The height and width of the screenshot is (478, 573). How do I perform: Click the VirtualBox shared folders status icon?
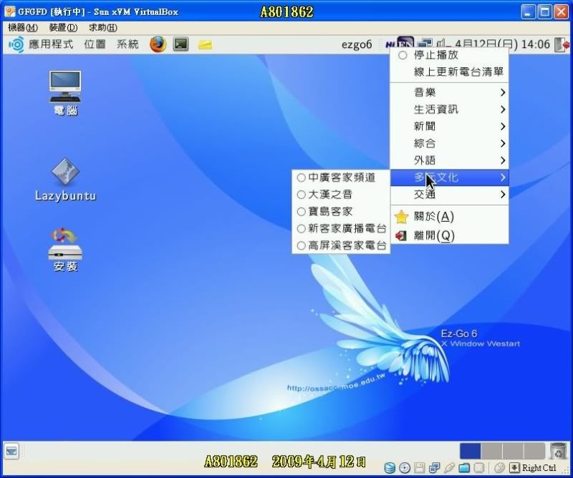pyautogui.click(x=464, y=468)
